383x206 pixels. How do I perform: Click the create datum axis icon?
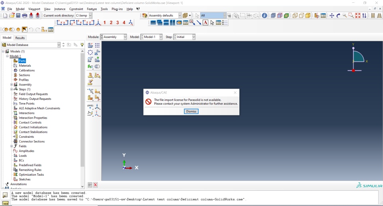(x=97, y=107)
